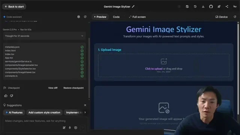Click green checkmark beside metadata.json
240x135 pixels.
point(82,47)
